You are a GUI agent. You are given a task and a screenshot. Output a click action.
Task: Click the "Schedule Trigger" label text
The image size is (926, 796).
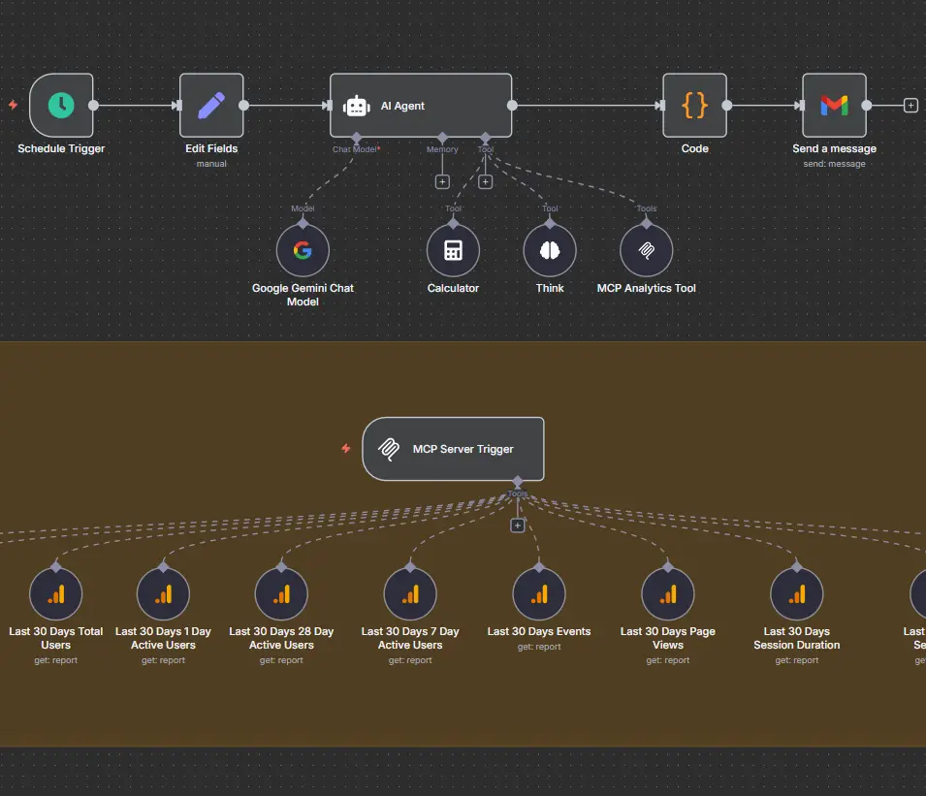(x=61, y=148)
